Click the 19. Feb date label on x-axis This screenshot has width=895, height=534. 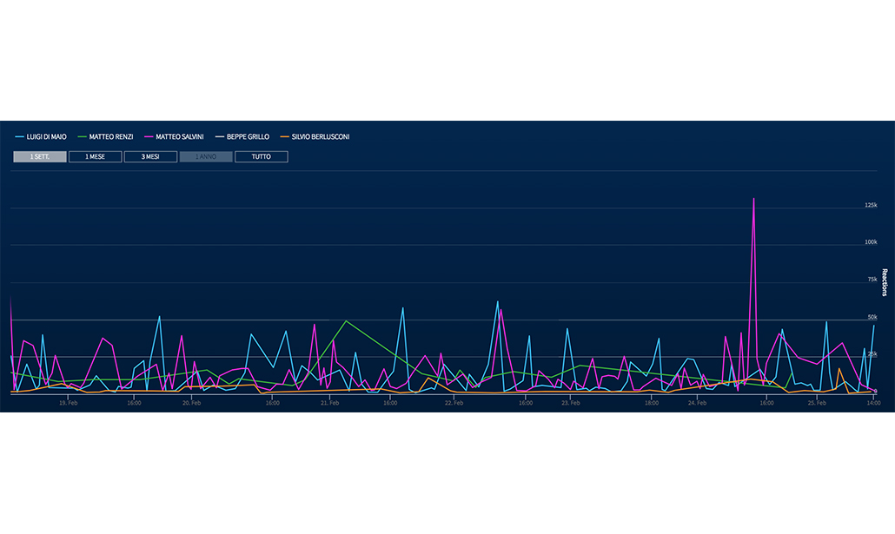(x=70, y=403)
